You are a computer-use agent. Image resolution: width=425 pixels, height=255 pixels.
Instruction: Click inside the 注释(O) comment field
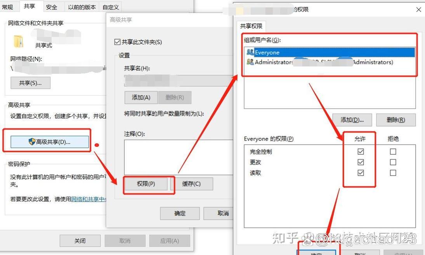coord(167,155)
